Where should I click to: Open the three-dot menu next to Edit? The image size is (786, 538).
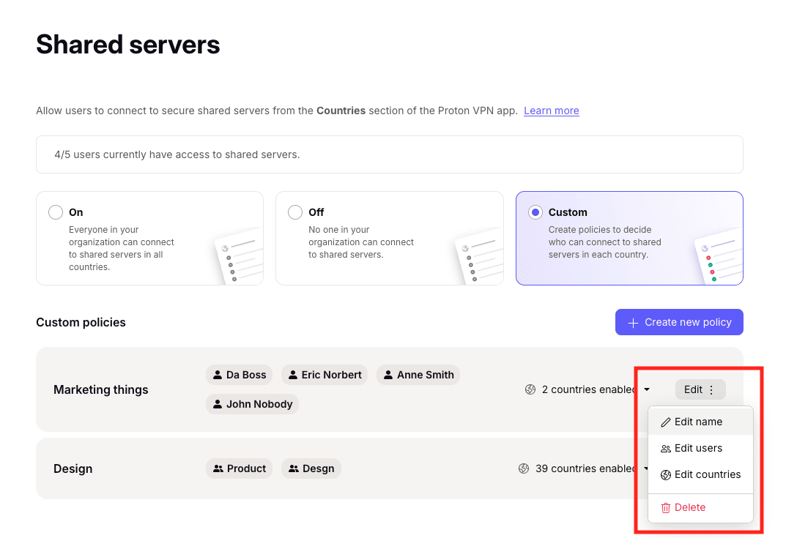pyautogui.click(x=711, y=389)
